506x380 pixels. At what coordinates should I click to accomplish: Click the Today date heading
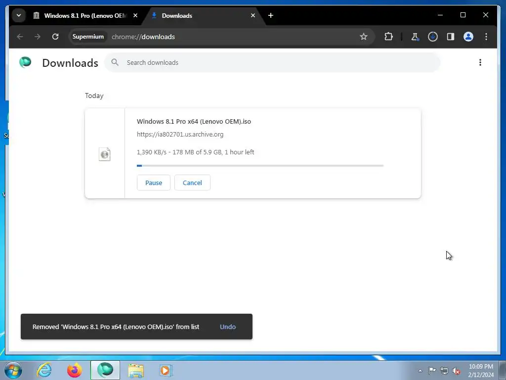[x=94, y=96]
